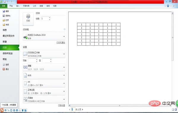Click the preview horizontal scrollbar thumb
This screenshot has width=178, height=113.
point(120,106)
